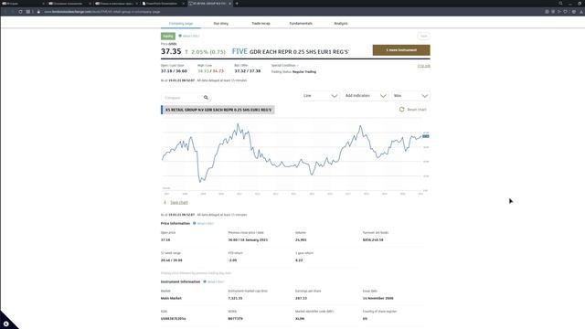The width and height of the screenshot is (585, 329).
Task: Open the Max time range dropdown
Action: click(x=410, y=96)
